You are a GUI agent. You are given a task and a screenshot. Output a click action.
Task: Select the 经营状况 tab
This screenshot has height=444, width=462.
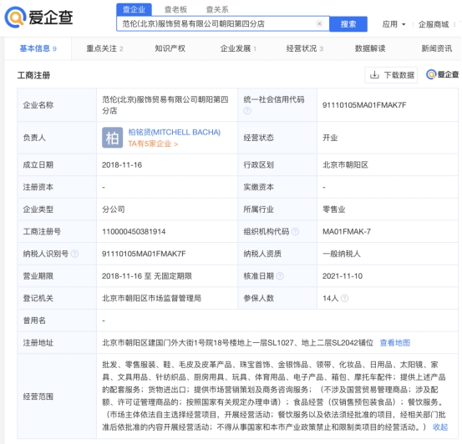click(305, 48)
